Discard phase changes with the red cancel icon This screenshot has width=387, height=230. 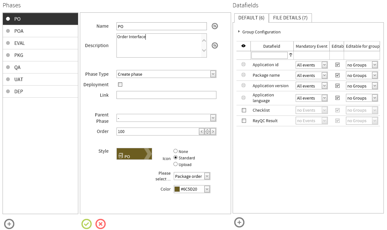tap(101, 224)
